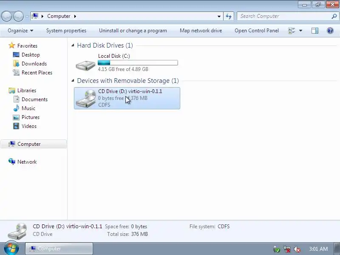
Task: Open the address bar history dropdown
Action: coord(219,16)
